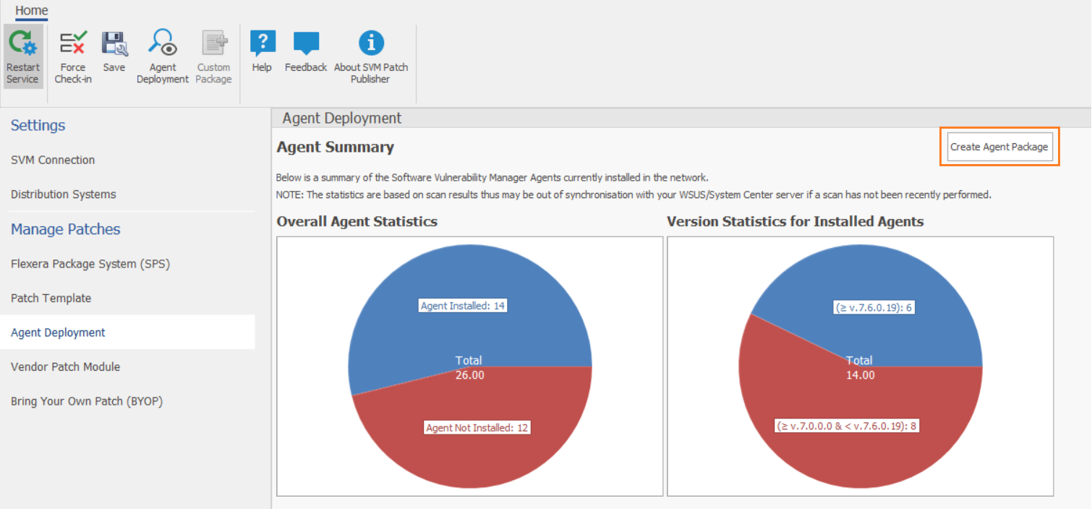The image size is (1092, 514).
Task: Open Agent Deployment from the ribbon toolbar
Action: coord(162,45)
